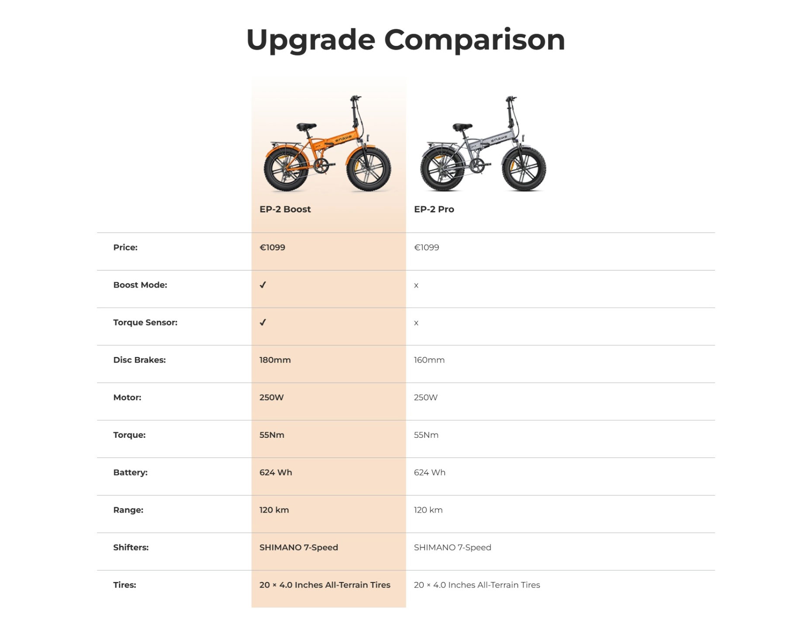Click the €1099 price in the EP-2 Boost column
Viewport: 802px width, 634px height.
coord(272,247)
